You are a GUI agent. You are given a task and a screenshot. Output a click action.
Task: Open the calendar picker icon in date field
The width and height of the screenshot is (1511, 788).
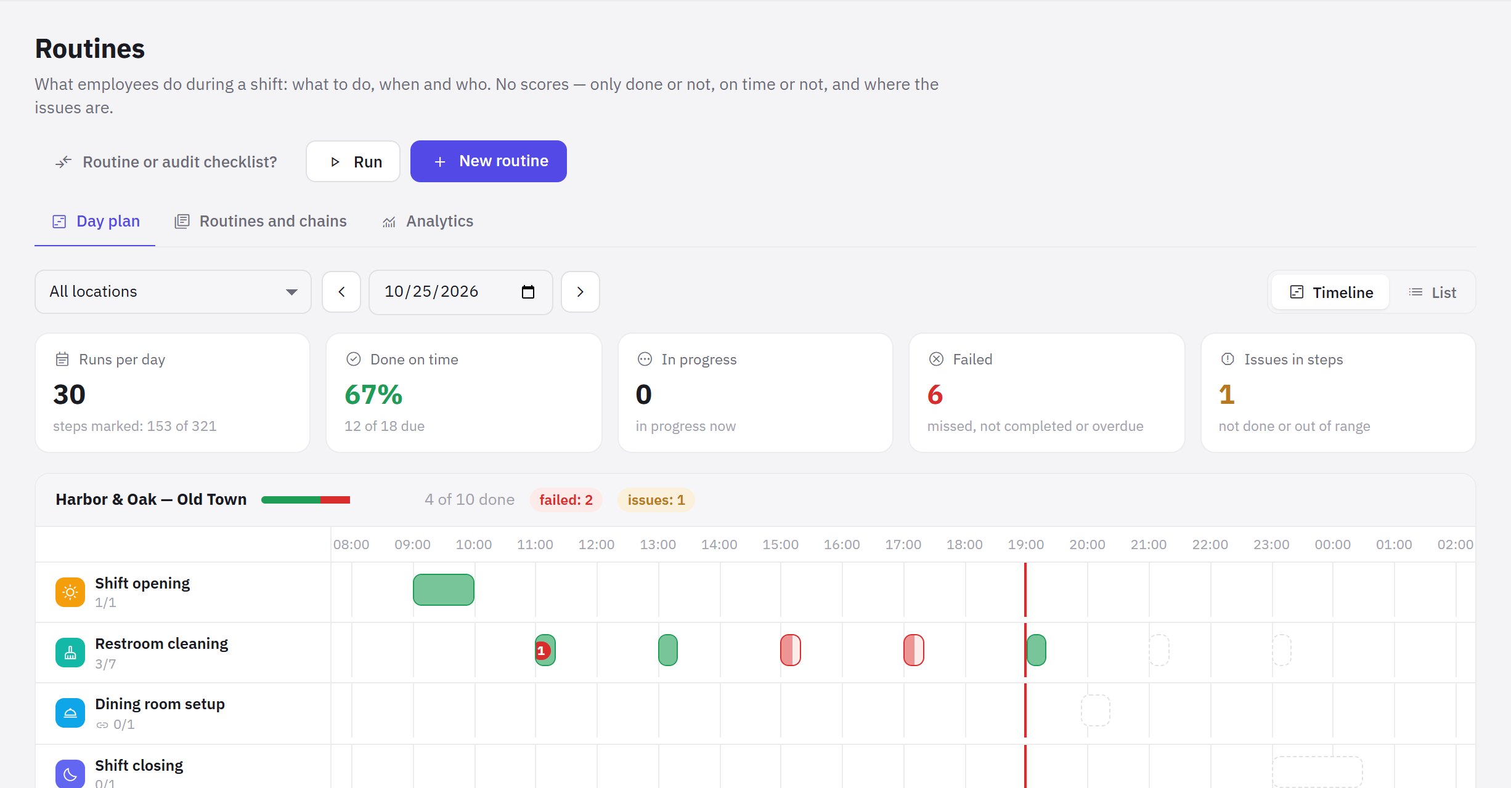click(x=528, y=292)
